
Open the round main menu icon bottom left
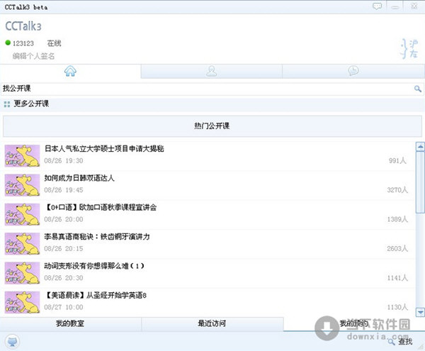(12, 341)
